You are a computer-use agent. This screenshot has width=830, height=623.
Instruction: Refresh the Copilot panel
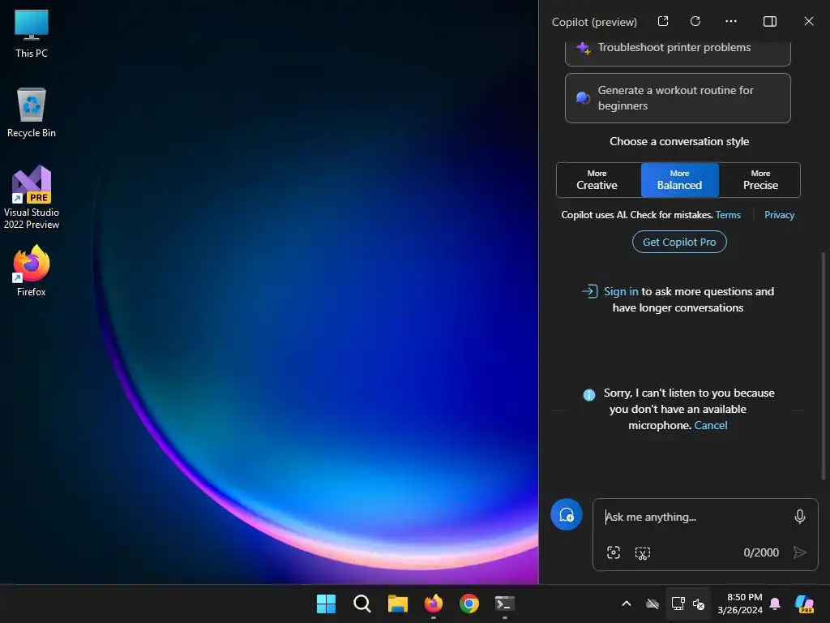[695, 21]
